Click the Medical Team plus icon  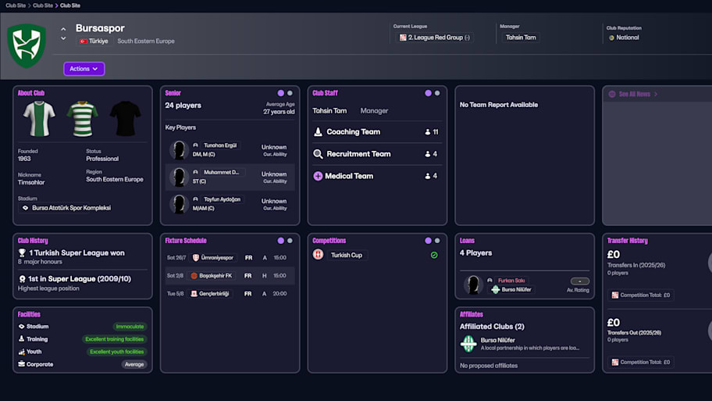tap(318, 176)
